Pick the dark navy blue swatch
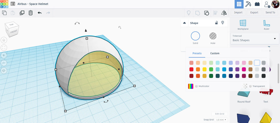This screenshot has width=280, height=123. tap(231, 76)
